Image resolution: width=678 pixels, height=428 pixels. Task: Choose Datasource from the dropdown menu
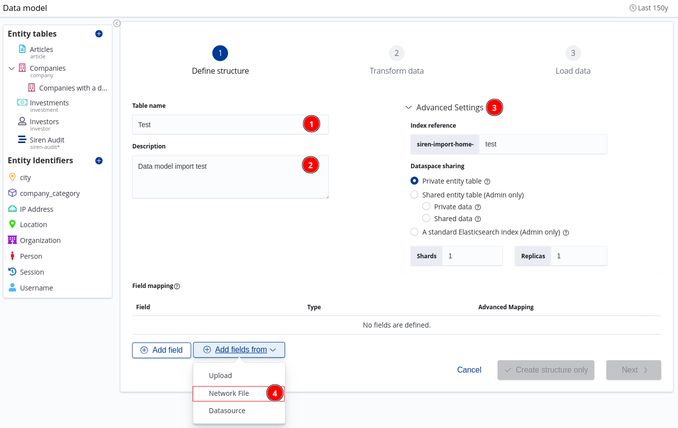pyautogui.click(x=227, y=411)
